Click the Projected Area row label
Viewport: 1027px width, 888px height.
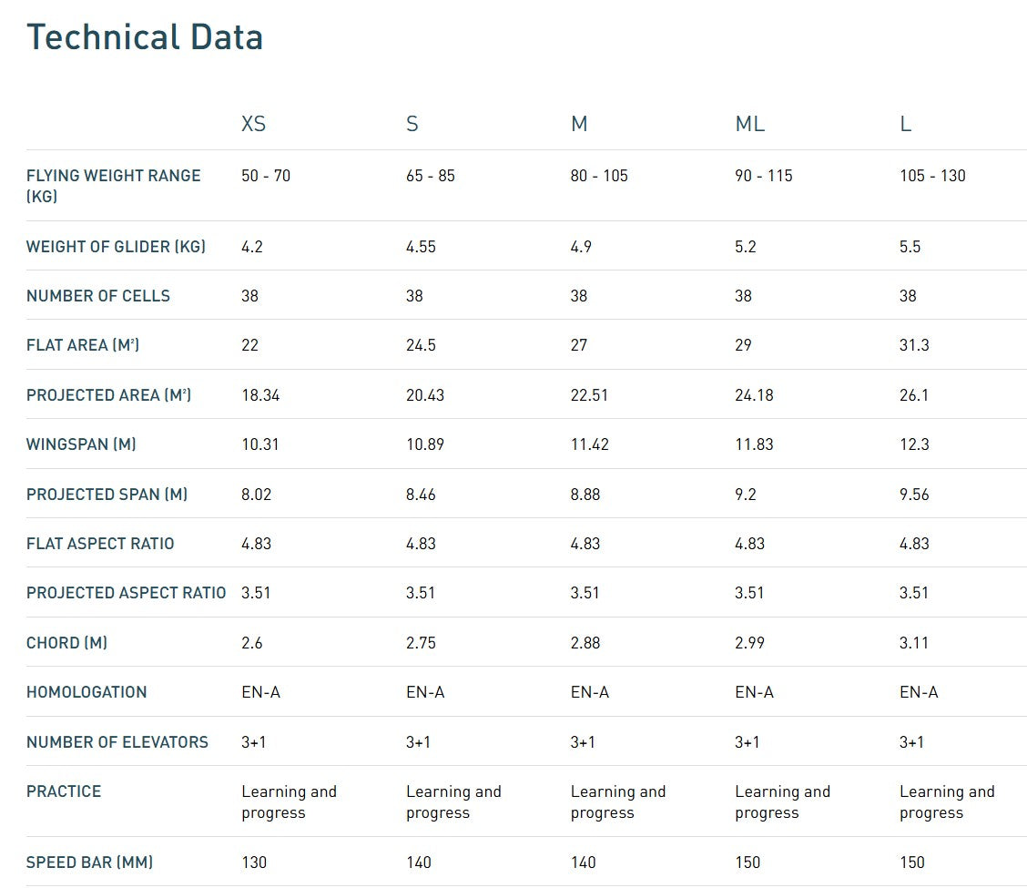[x=108, y=395]
